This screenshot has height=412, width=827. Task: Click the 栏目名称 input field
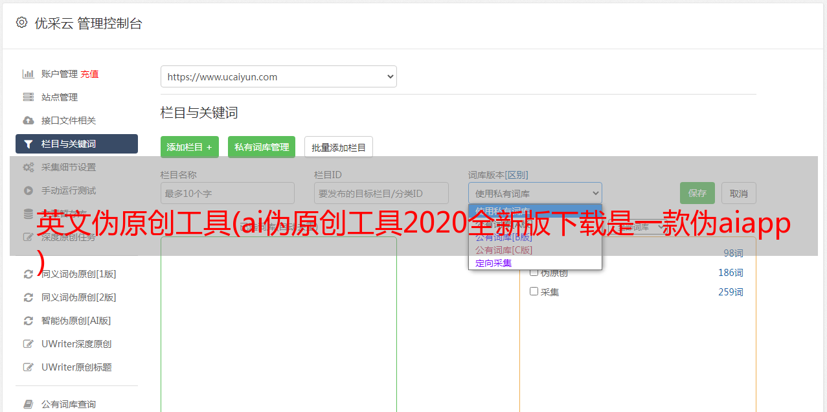227,193
